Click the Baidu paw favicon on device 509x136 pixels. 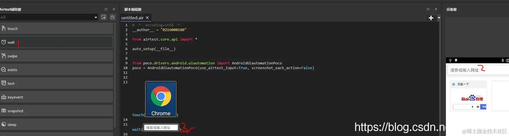pos(454,84)
